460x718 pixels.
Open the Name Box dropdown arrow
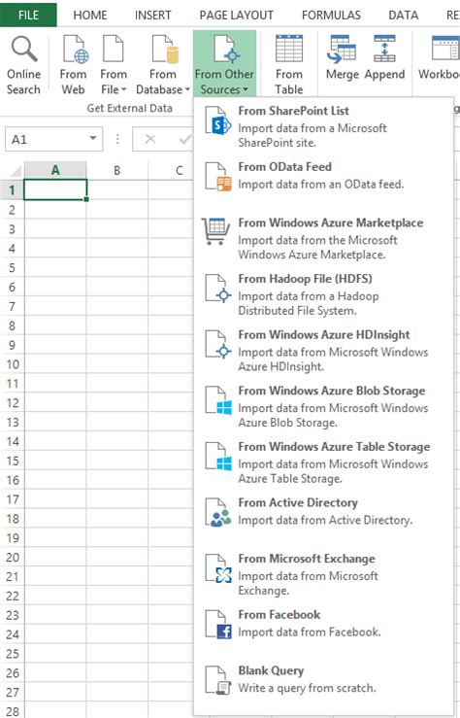click(x=93, y=138)
